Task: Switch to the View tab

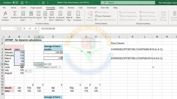Action: pyautogui.click(x=80, y=8)
